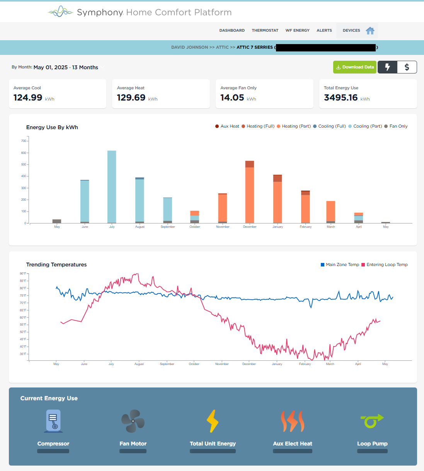This screenshot has width=424, height=471.
Task: Toggle Heating (Part) legend series
Action: point(294,126)
